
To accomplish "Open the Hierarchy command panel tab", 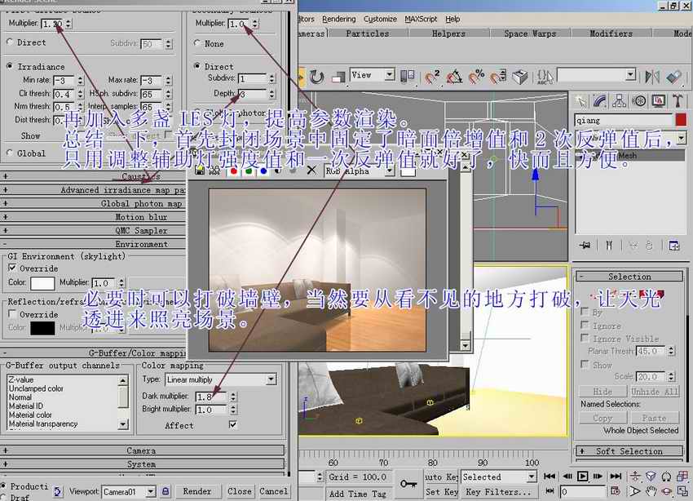I will tap(620, 100).
